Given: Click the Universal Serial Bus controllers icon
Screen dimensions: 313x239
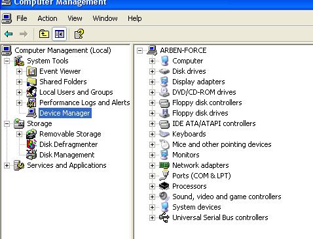Looking at the screenshot, I should click(x=164, y=217).
